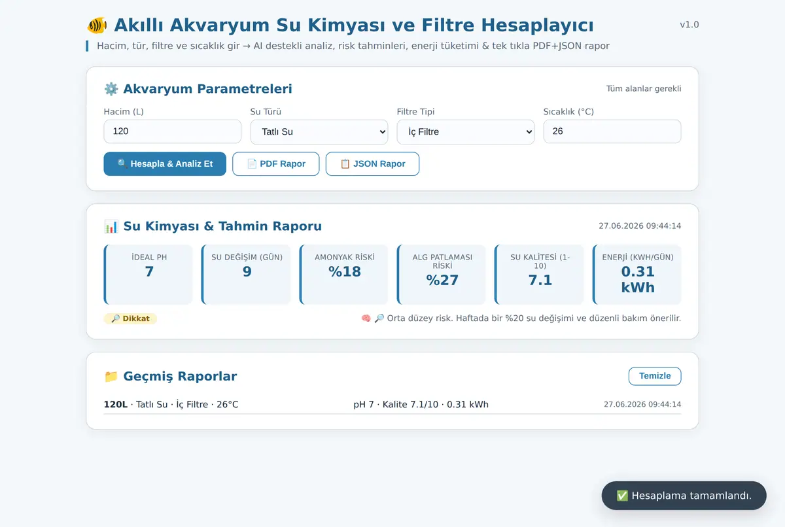The height and width of the screenshot is (527, 785).
Task: Click the 'Tüm alanlar gerekli' note
Action: tap(644, 89)
